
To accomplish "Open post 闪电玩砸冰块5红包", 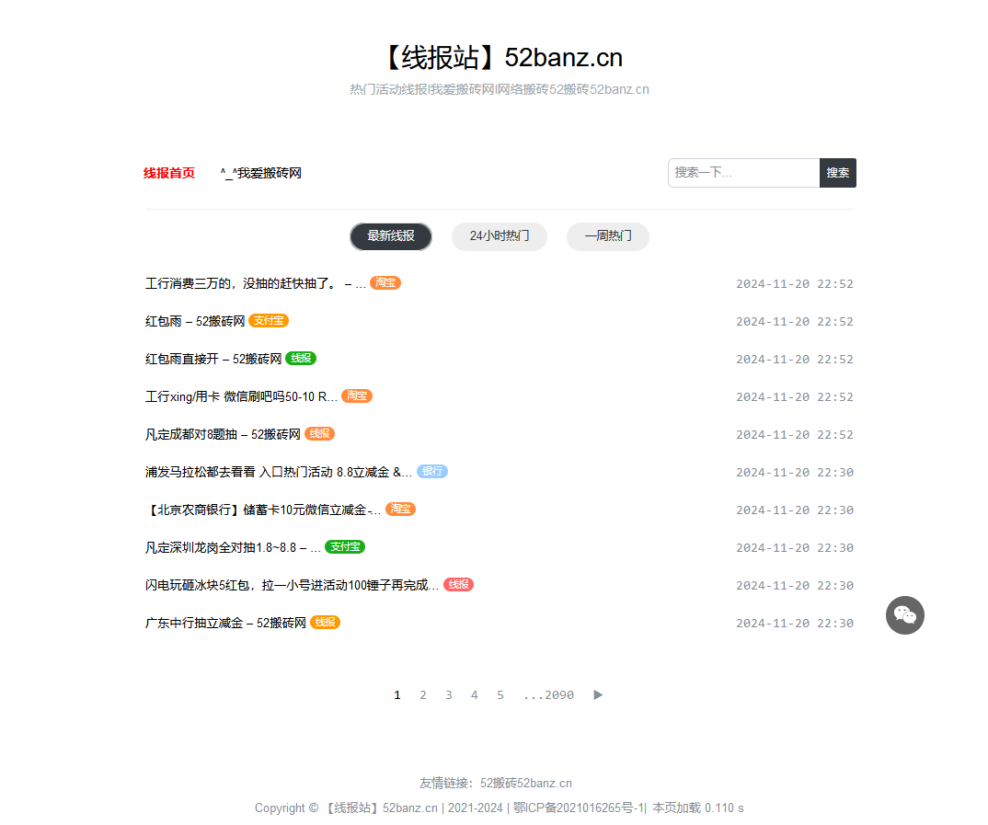I will tap(292, 586).
